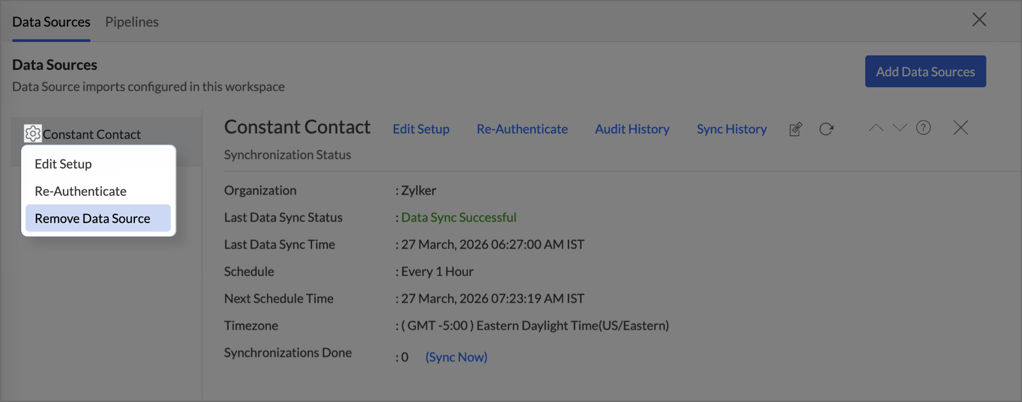Image resolution: width=1022 pixels, height=402 pixels.
Task: Click the Edit Setup link in header
Action: [x=421, y=129]
